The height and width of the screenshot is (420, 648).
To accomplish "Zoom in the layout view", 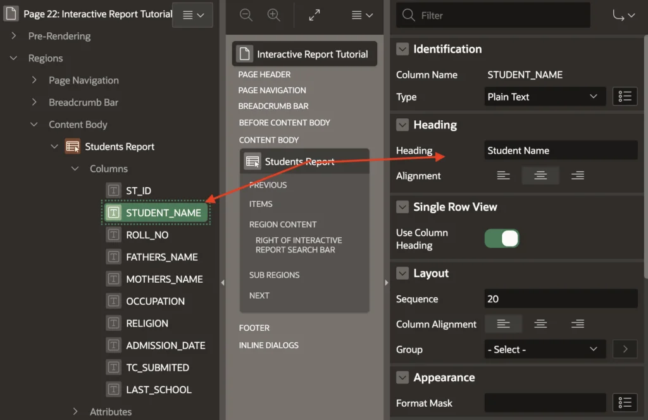I will [273, 15].
